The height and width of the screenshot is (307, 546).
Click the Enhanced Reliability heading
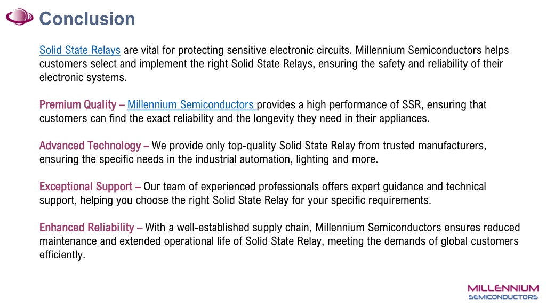87,227
